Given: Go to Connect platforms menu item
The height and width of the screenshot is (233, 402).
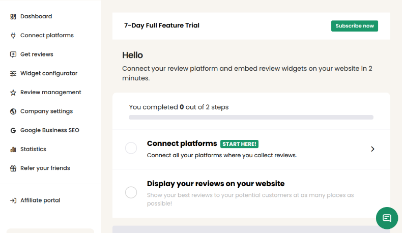Looking at the screenshot, I should coord(47,36).
